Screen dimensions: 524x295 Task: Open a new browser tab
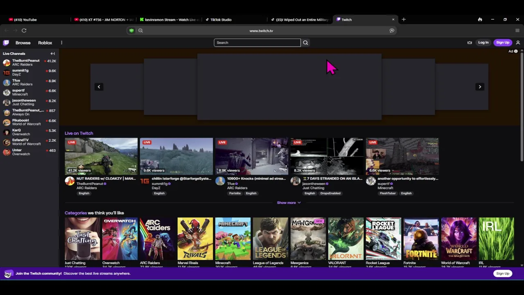404,19
